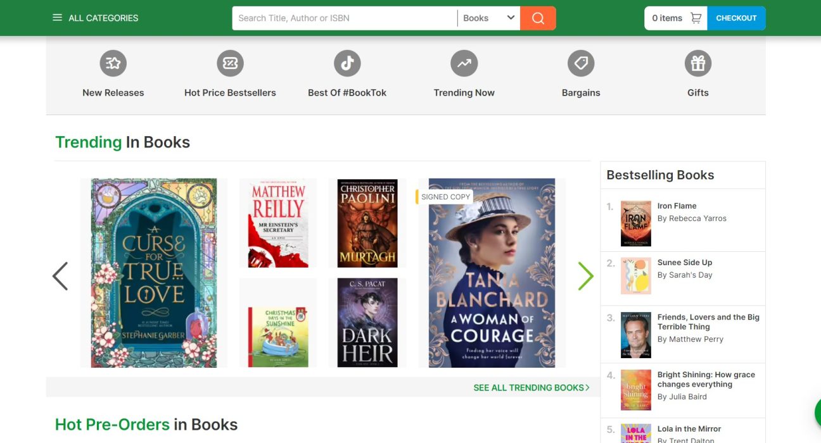821x443 pixels.
Task: Click the orange search magnifier button
Action: pyautogui.click(x=538, y=18)
